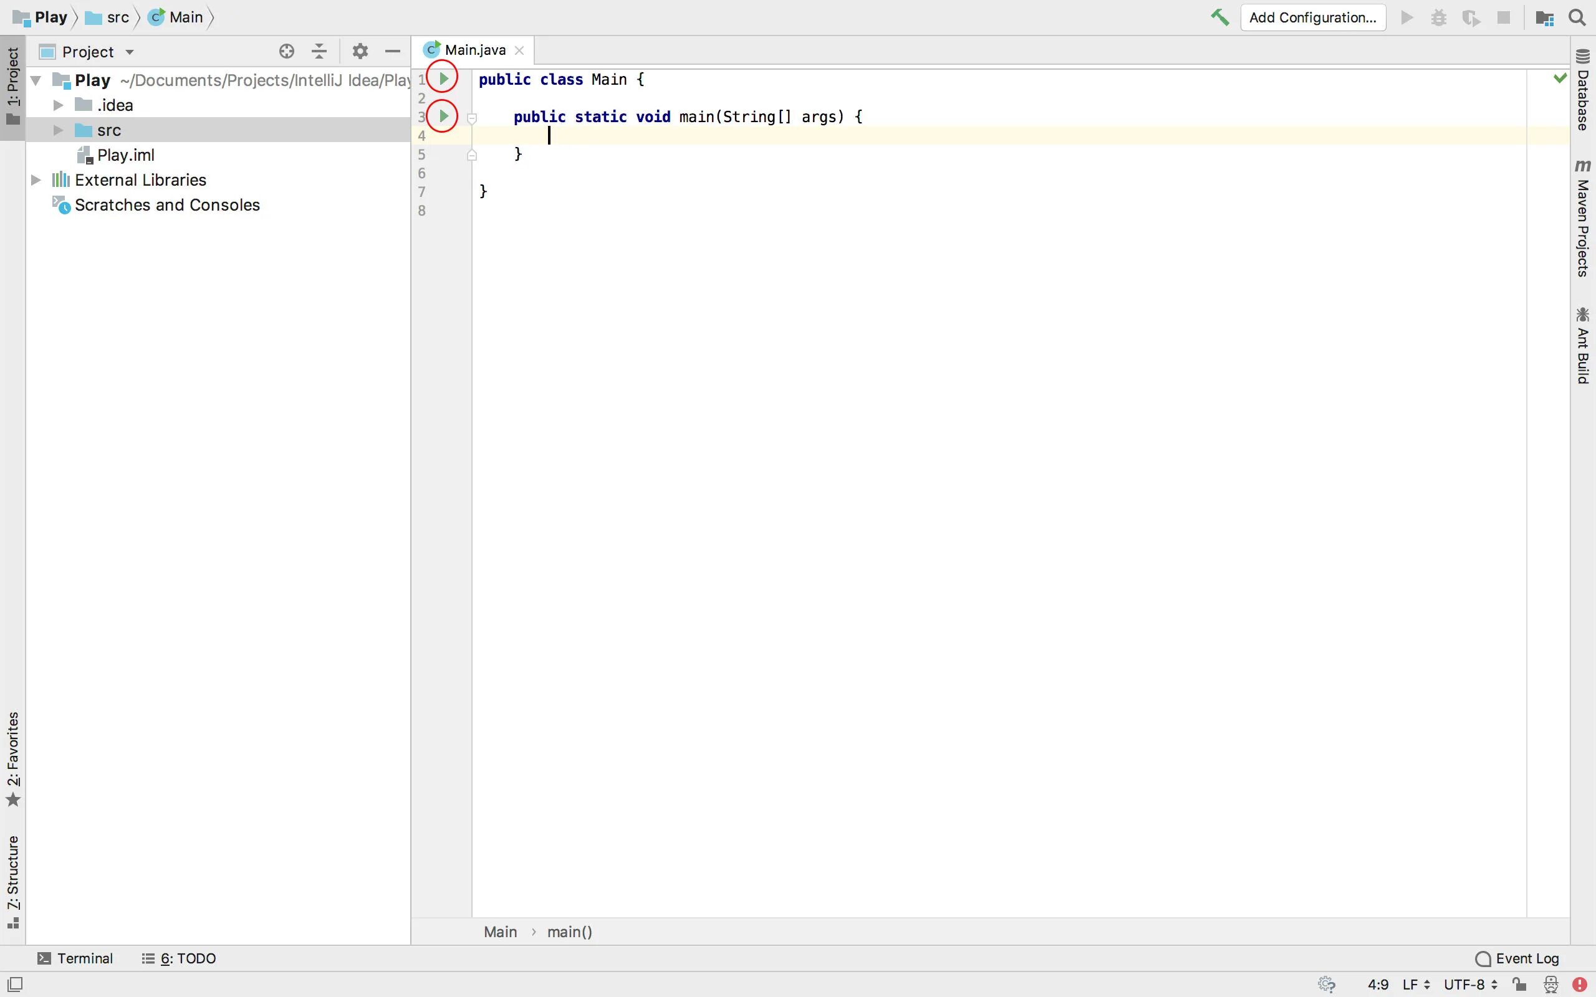Screen dimensions: 1596x997
Task: Click the red error notification icon in the status bar
Action: click(x=1580, y=985)
